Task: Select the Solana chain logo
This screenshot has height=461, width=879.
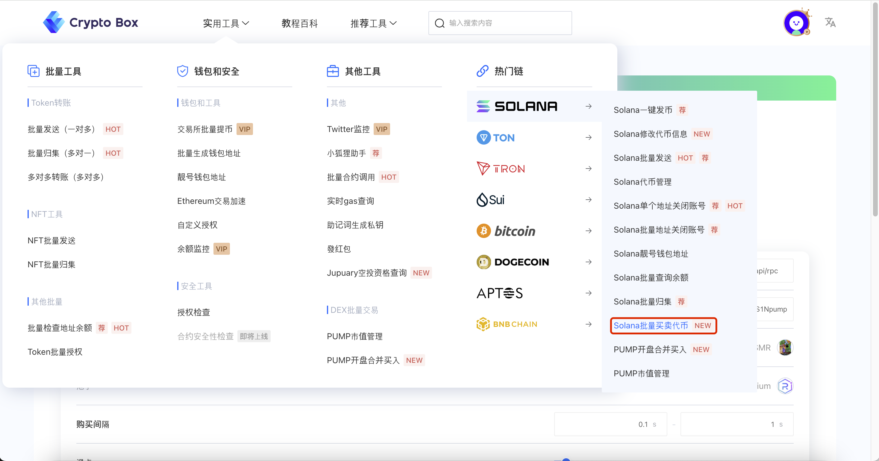Action: click(517, 106)
